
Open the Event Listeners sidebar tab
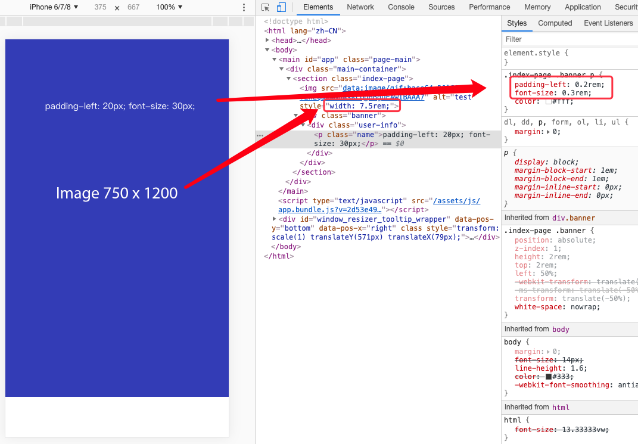[608, 23]
